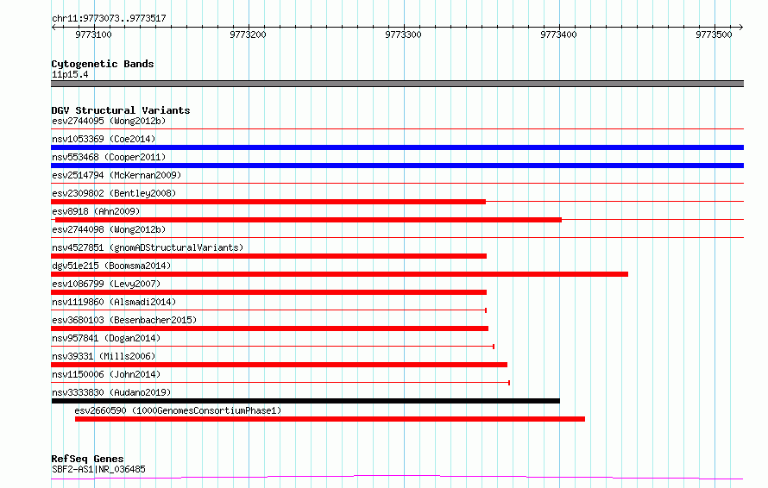Image resolution: width=768 pixels, height=488 pixels.
Task: Open variant esv8918 (Ahn2009)
Action: [x=96, y=211]
